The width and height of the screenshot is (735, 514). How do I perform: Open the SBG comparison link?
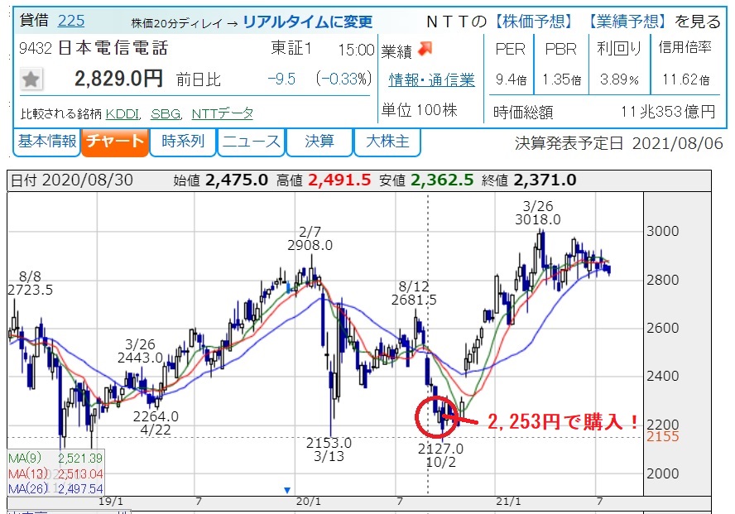click(x=166, y=114)
